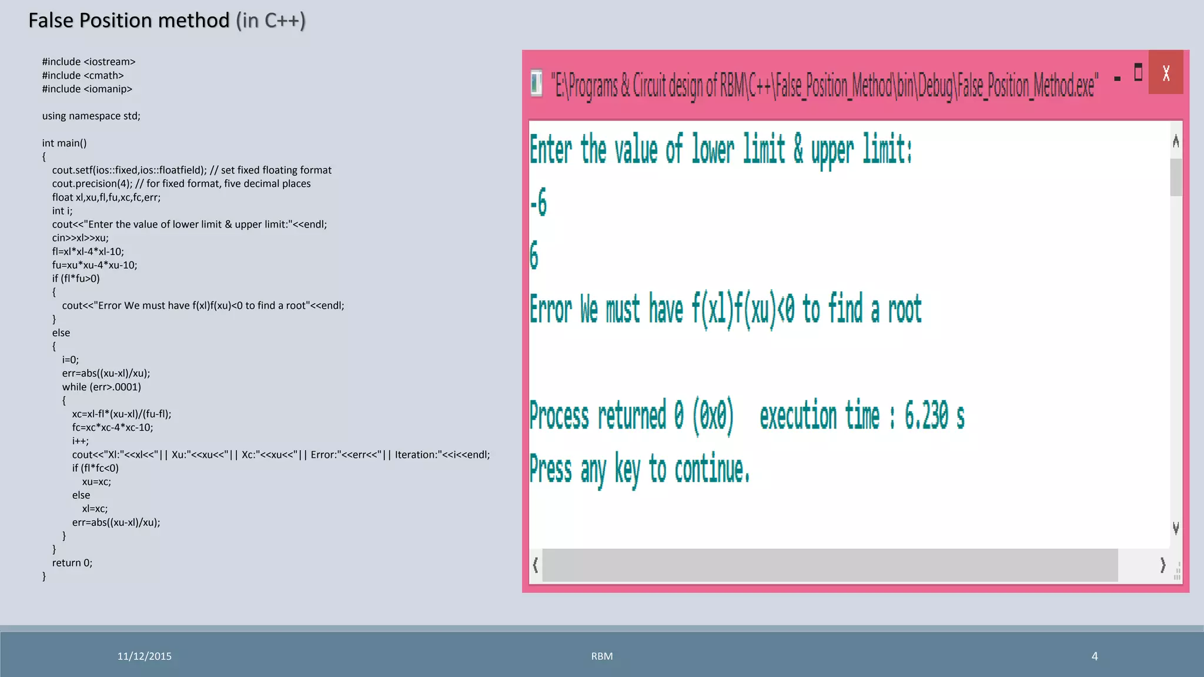Screen dimensions: 1204x677
Task: Click the 'int main()' code line
Action: tap(64, 143)
